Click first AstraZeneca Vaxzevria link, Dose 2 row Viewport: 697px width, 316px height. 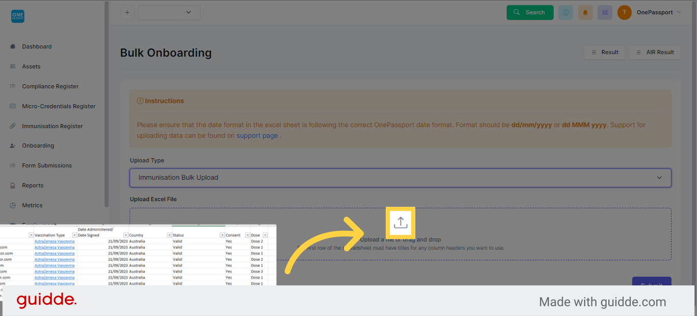coord(55,241)
